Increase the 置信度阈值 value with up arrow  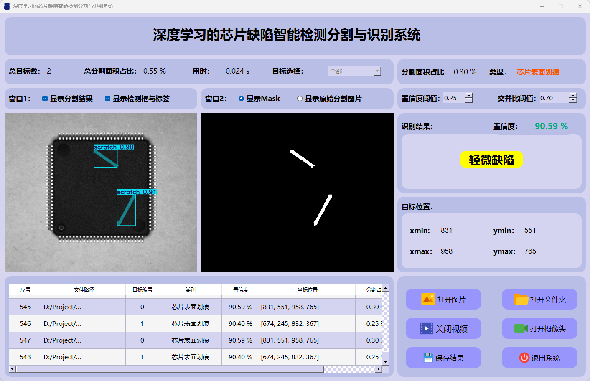pos(469,95)
